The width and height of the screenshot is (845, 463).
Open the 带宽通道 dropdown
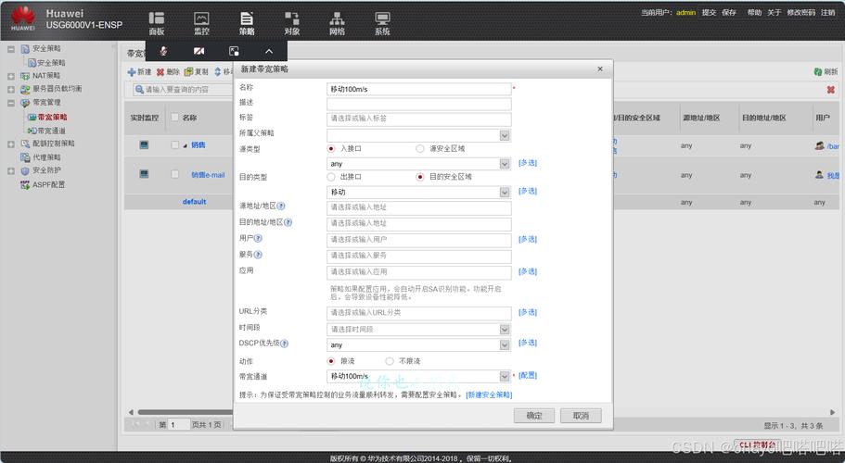click(505, 376)
